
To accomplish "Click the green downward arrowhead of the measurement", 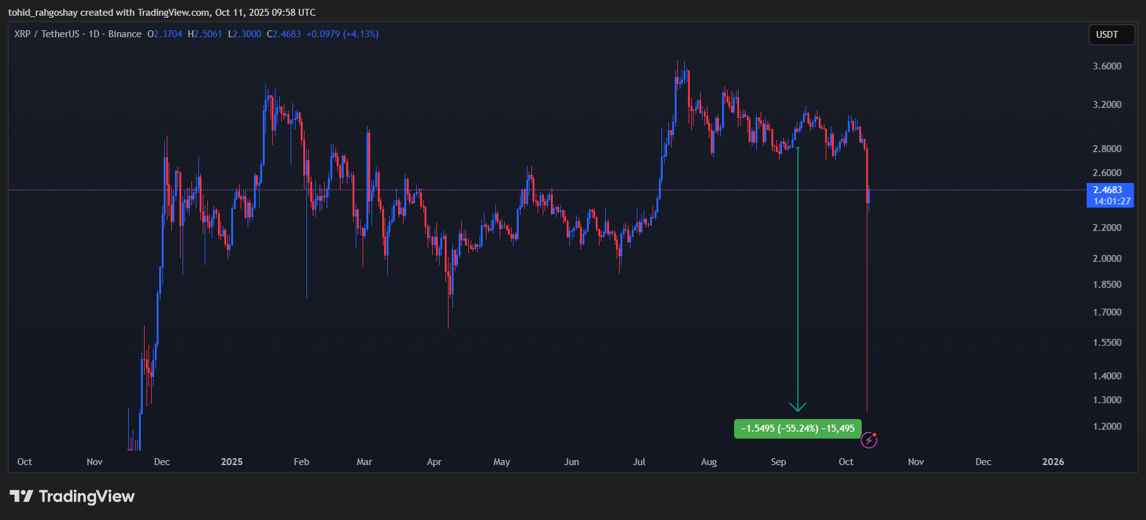I will point(798,406).
